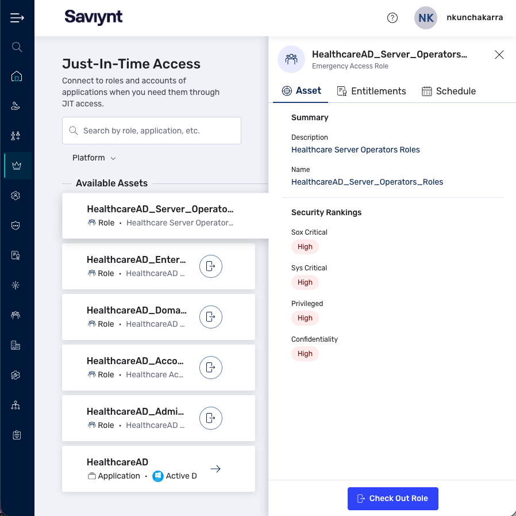Image resolution: width=516 pixels, height=516 pixels.
Task: Open the certificate document sidebar icon
Action: (16, 255)
